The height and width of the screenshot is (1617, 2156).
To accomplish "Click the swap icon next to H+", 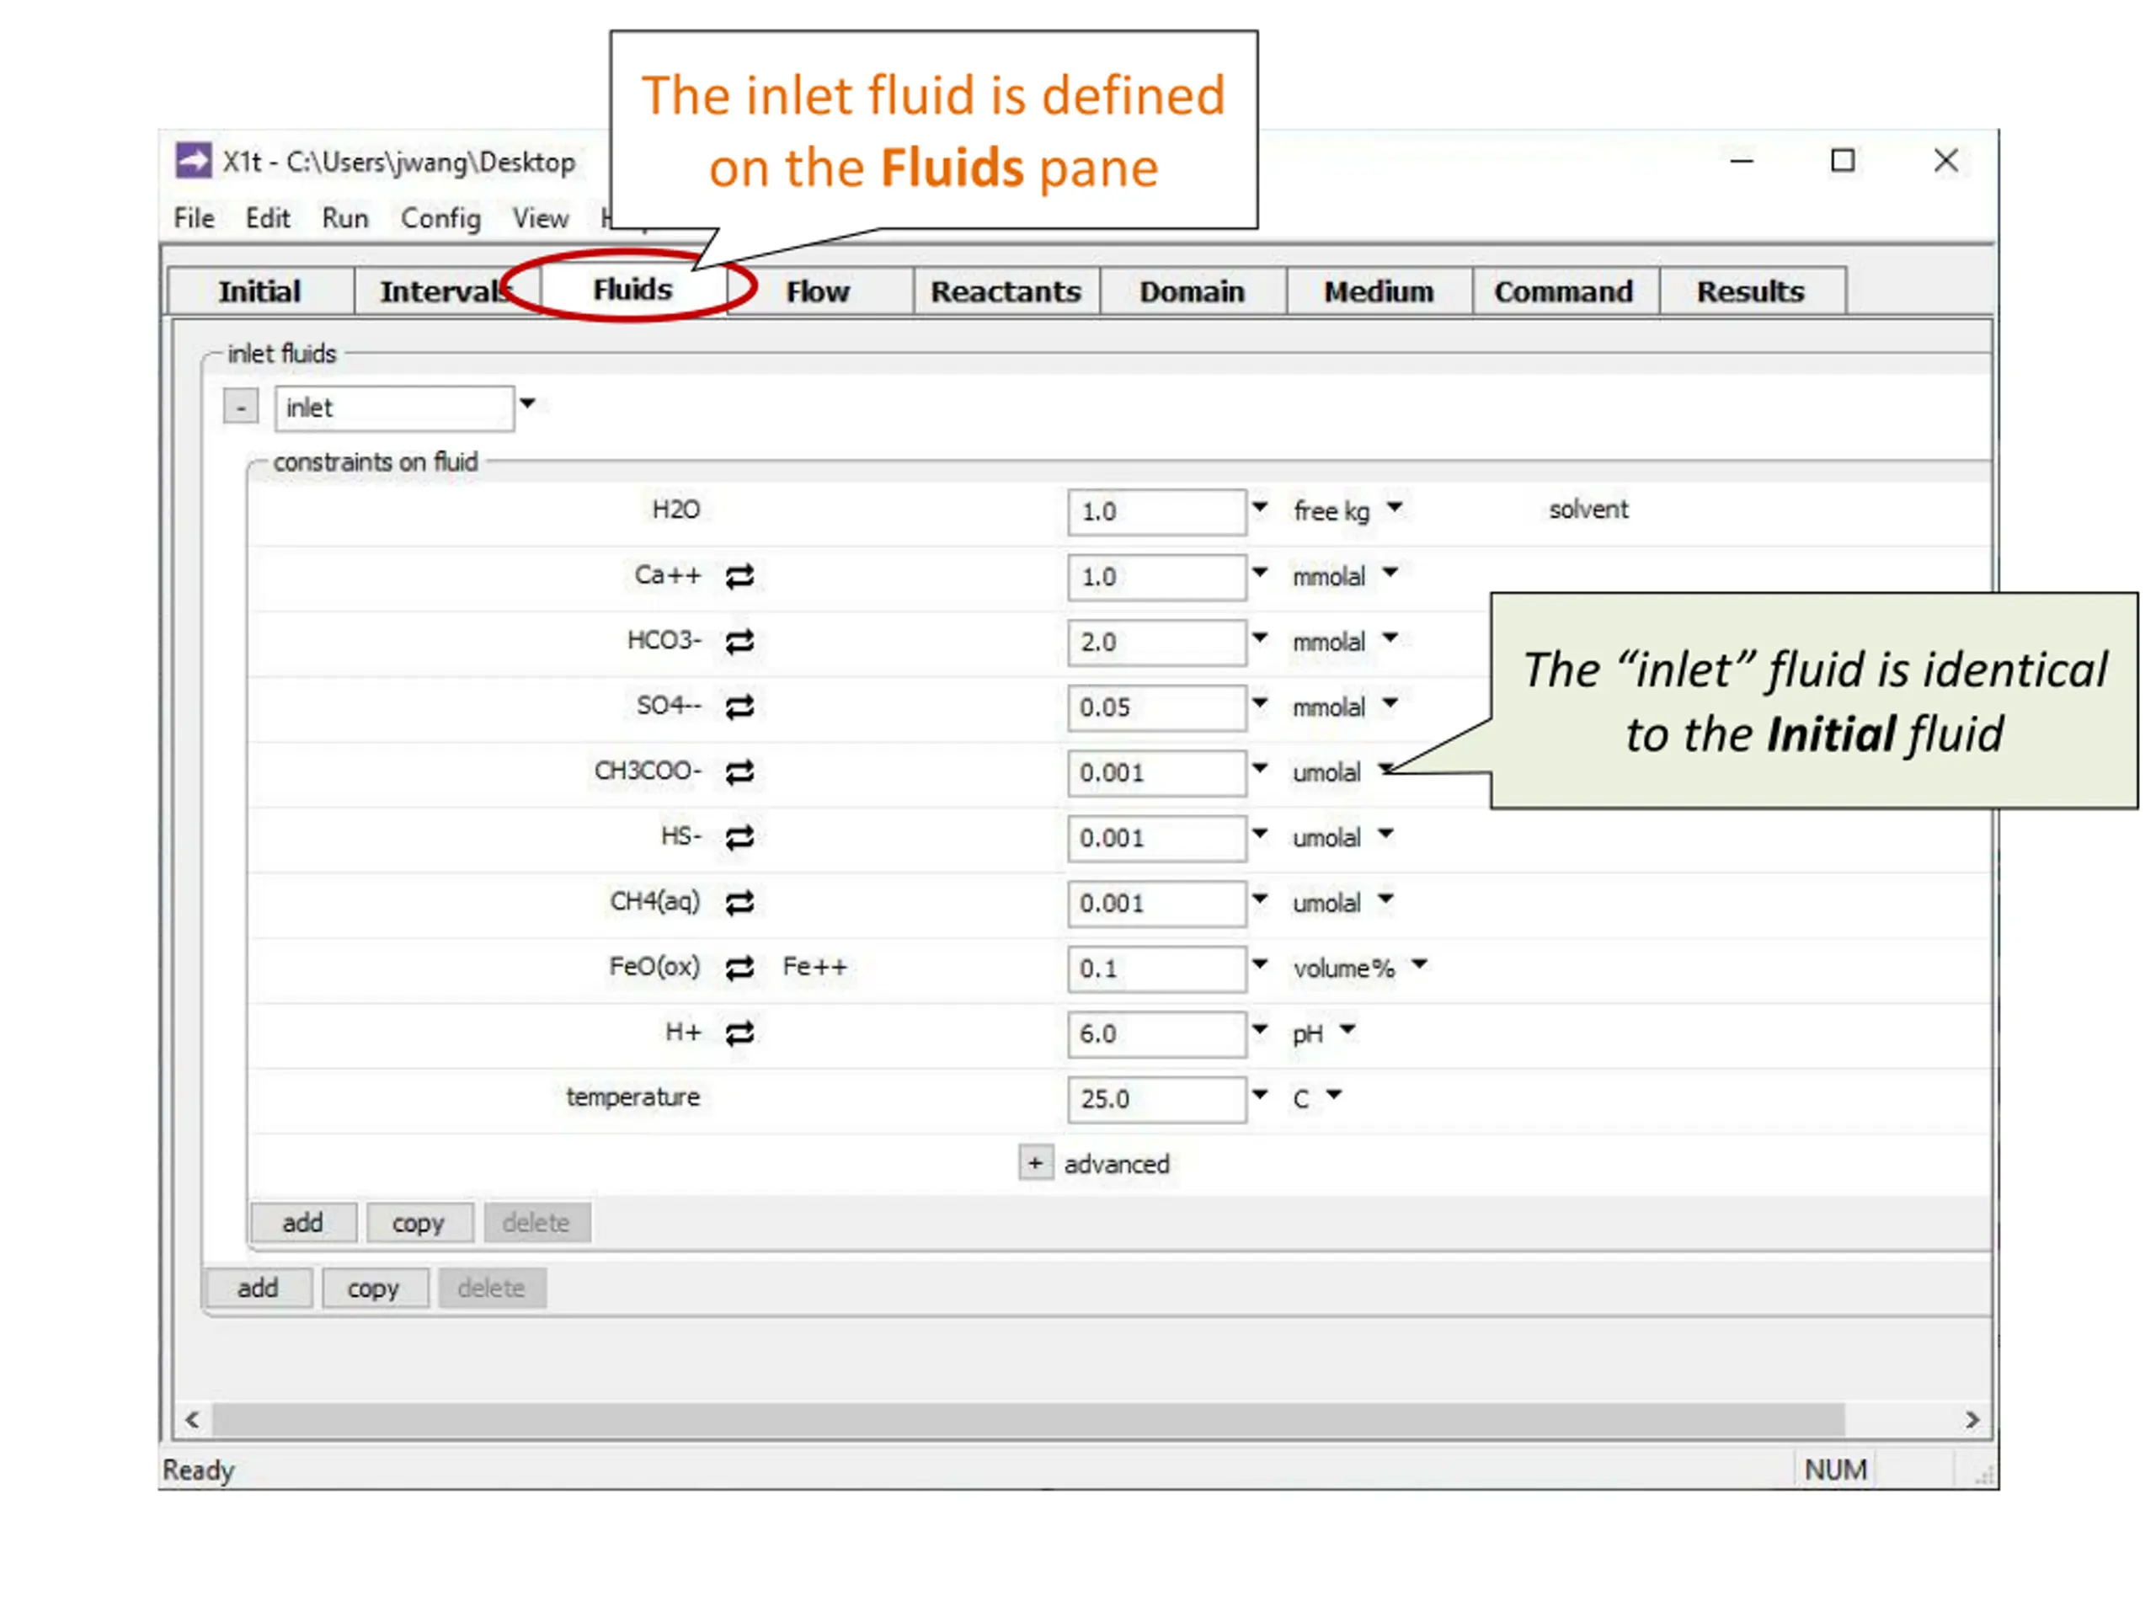I will [x=739, y=1033].
